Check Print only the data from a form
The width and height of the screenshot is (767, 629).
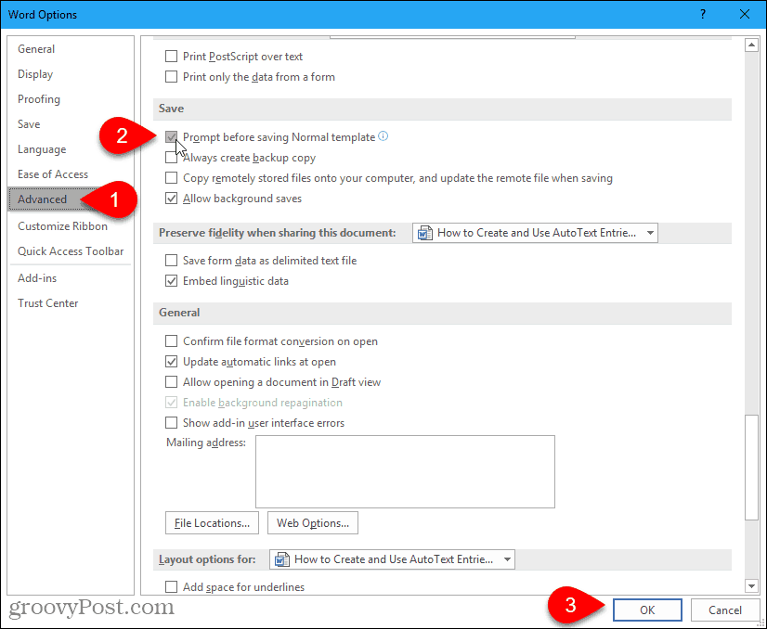(x=171, y=77)
